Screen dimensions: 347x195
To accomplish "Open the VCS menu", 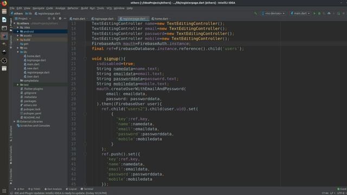I will pos(109,8).
